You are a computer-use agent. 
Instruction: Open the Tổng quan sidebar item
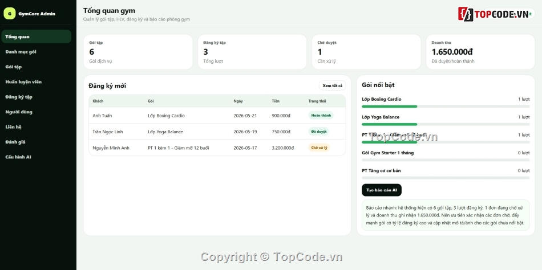click(37, 36)
